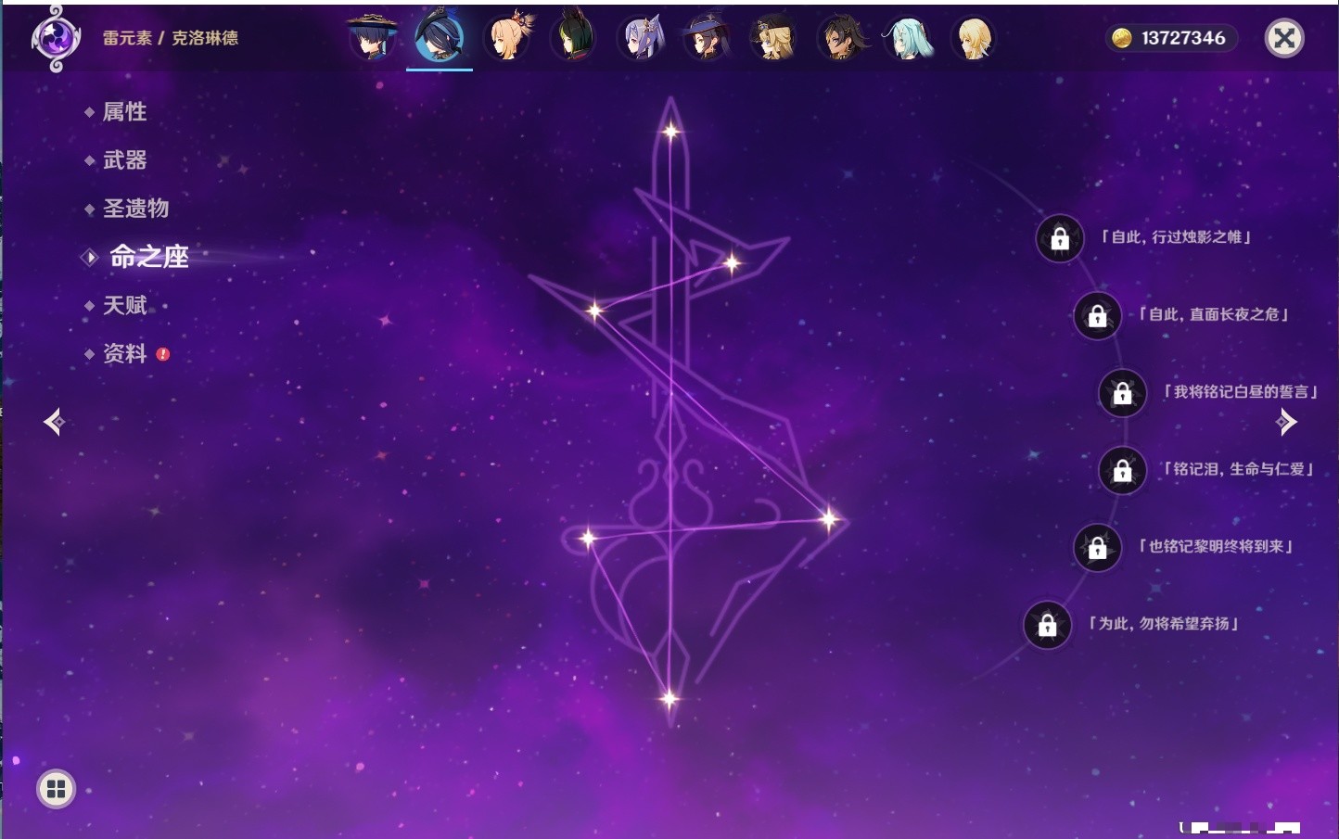
Task: Click the lock icon for 「自此, 行过烛影之帷」
Action: click(x=1060, y=239)
